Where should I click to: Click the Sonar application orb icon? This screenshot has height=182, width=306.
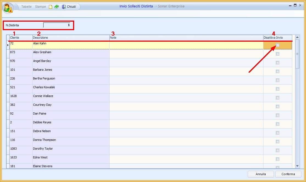(x=8, y=8)
